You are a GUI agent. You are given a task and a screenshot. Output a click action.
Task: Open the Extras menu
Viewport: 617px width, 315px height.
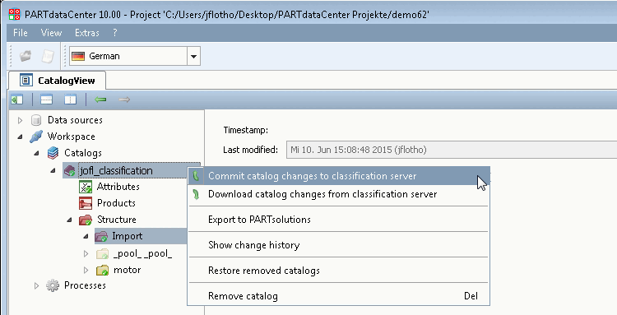pos(87,33)
